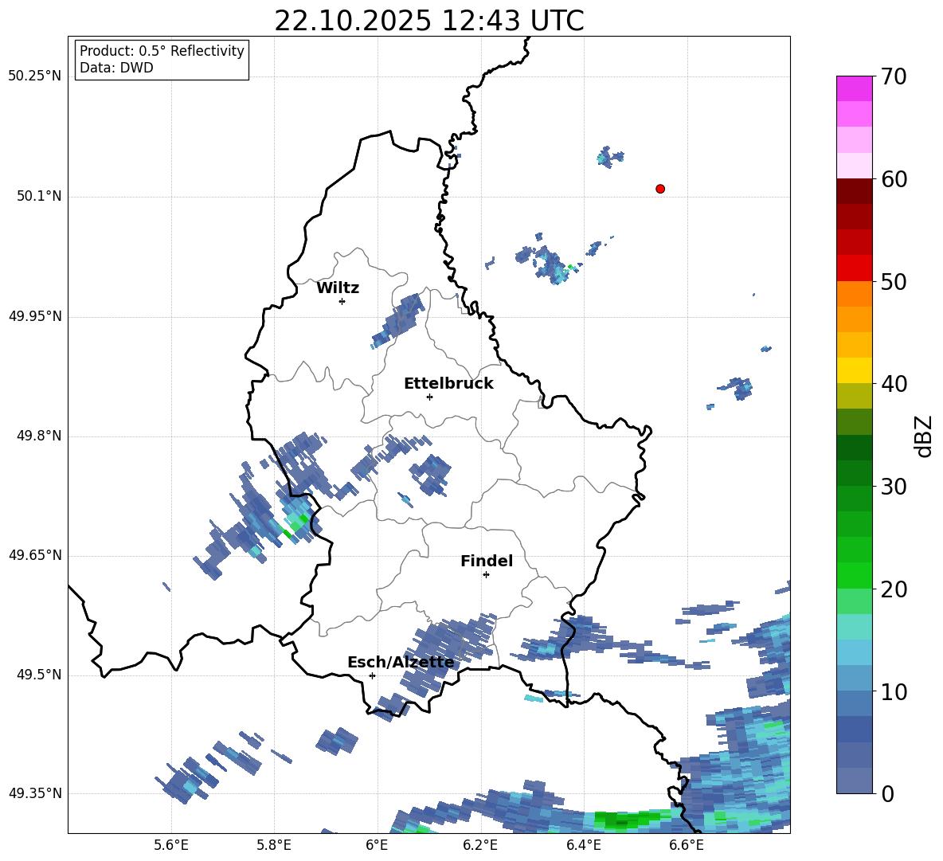
Task: Click the 10 value on the colorbar
Action: point(894,691)
